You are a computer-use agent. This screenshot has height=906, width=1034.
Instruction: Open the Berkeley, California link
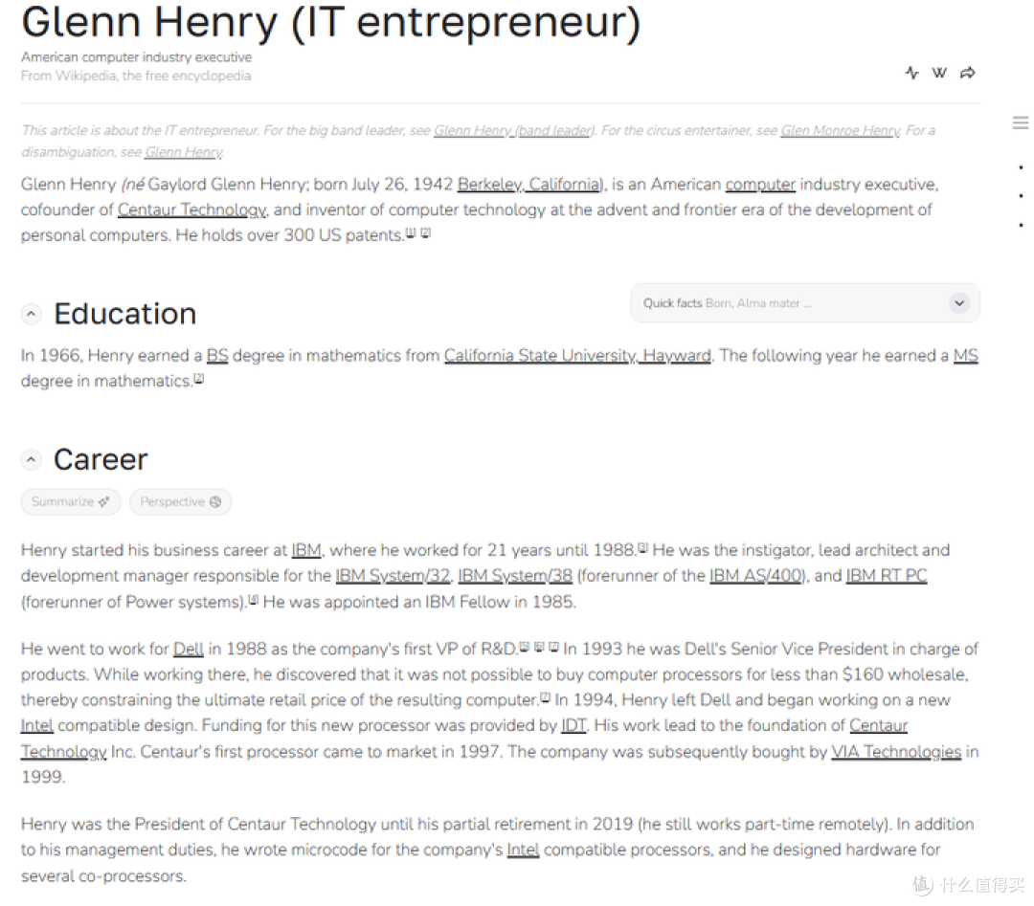(528, 184)
